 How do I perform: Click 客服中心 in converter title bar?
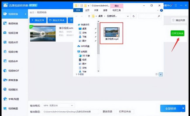point(168,6)
